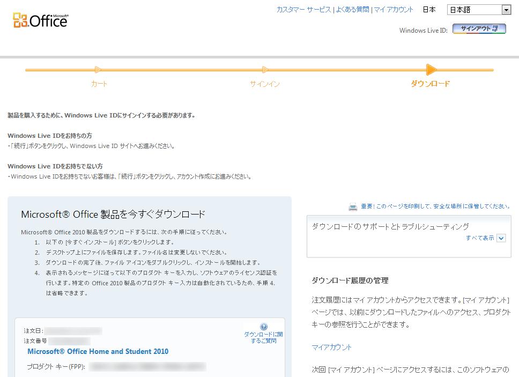Expand すべて表示 chevron arrow
519x377 pixels.
tap(501, 238)
